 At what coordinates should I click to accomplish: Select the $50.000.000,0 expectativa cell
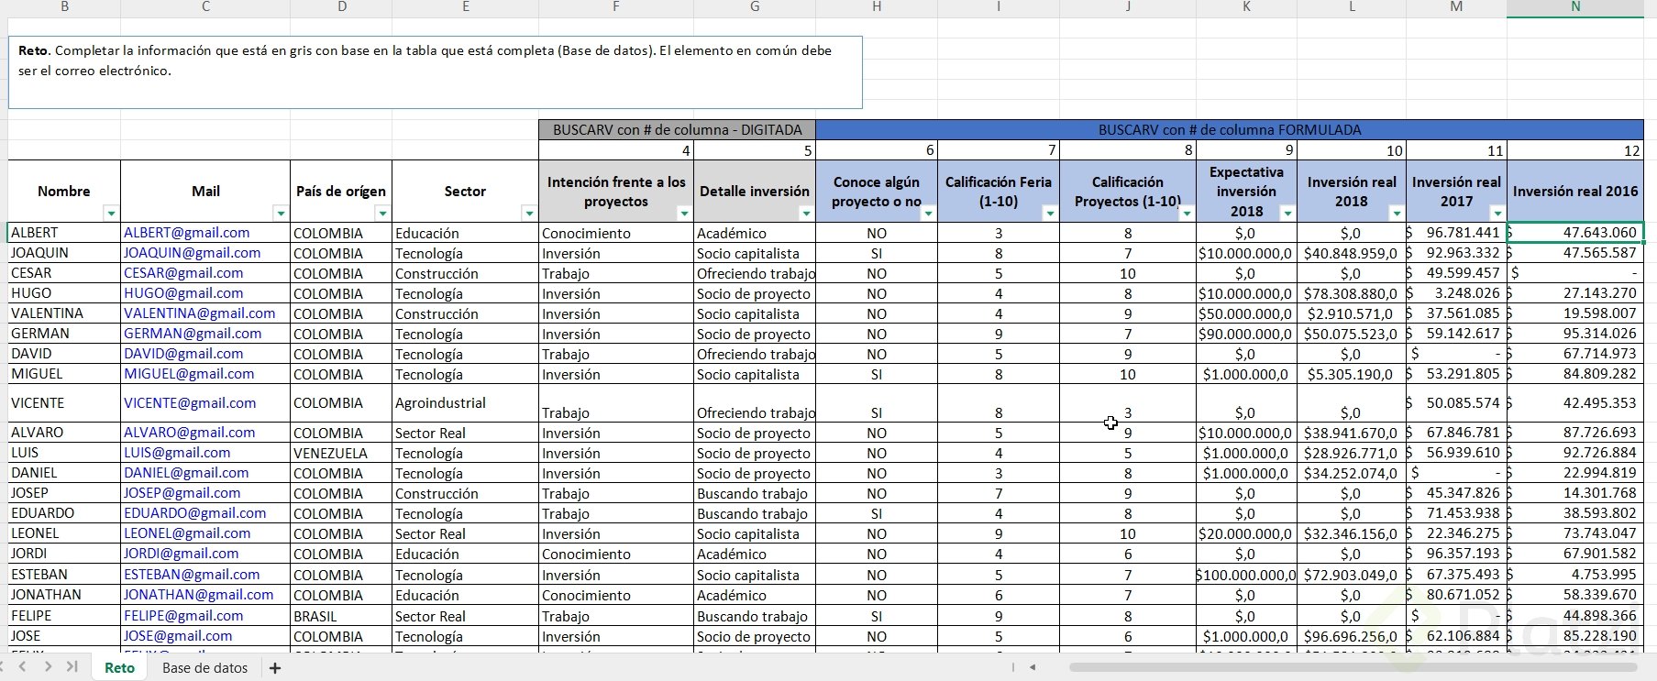pos(1246,313)
